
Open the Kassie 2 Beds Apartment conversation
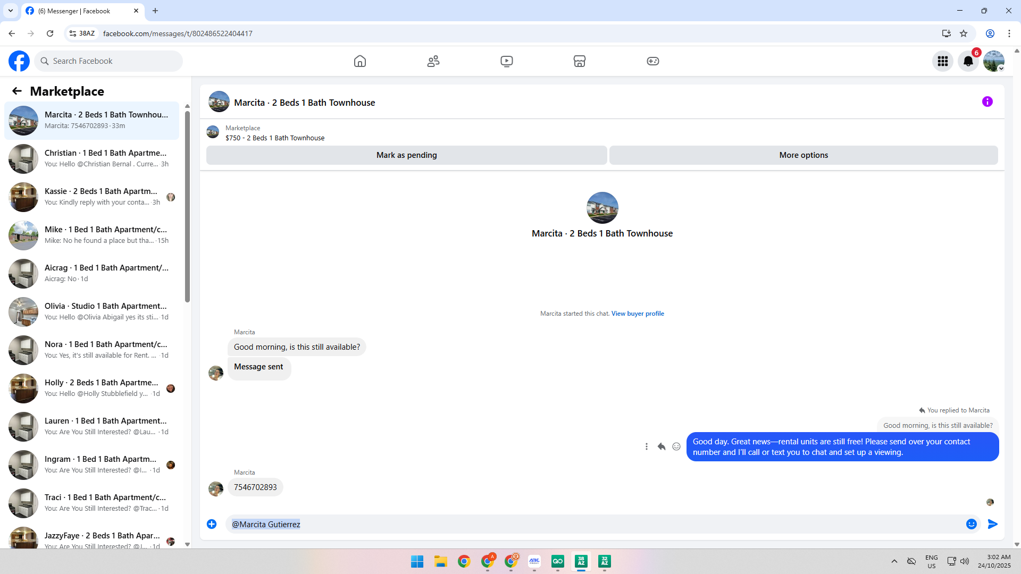coord(92,197)
